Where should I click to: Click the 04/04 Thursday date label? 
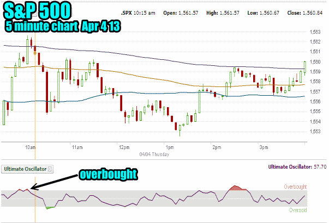point(154,154)
